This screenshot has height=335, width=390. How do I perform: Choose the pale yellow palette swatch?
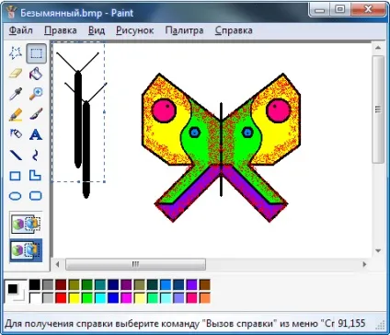pos(139,297)
